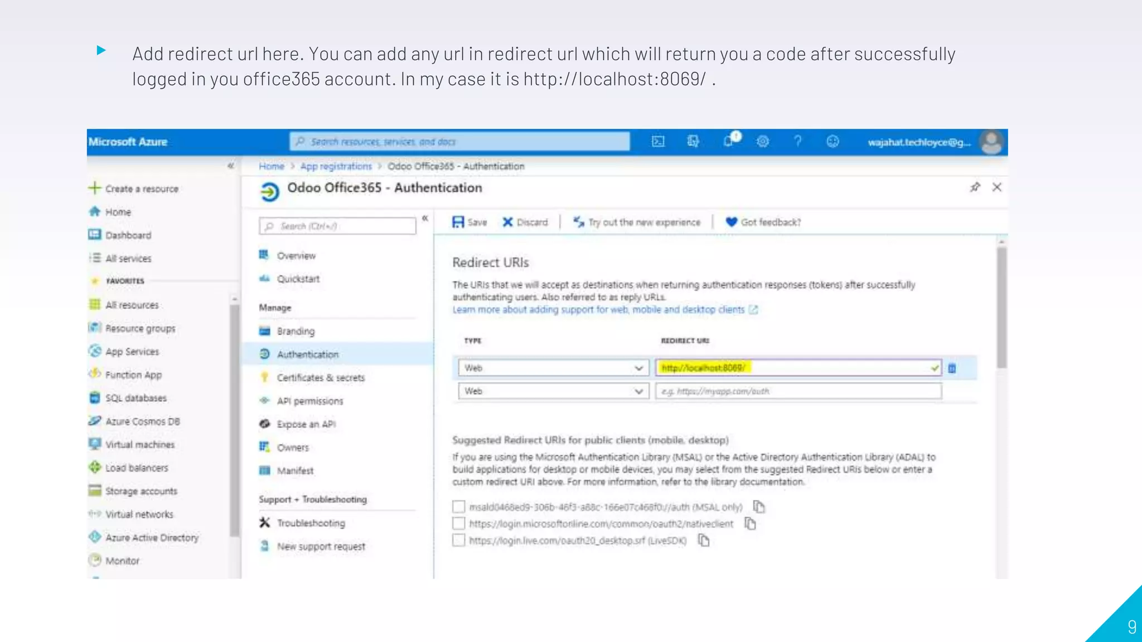Click the SQL databases icon
1142x642 pixels.
[95, 397]
